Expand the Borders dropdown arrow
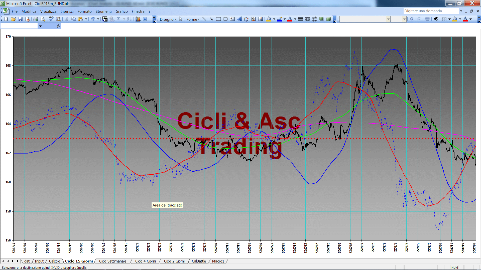 point(449,19)
